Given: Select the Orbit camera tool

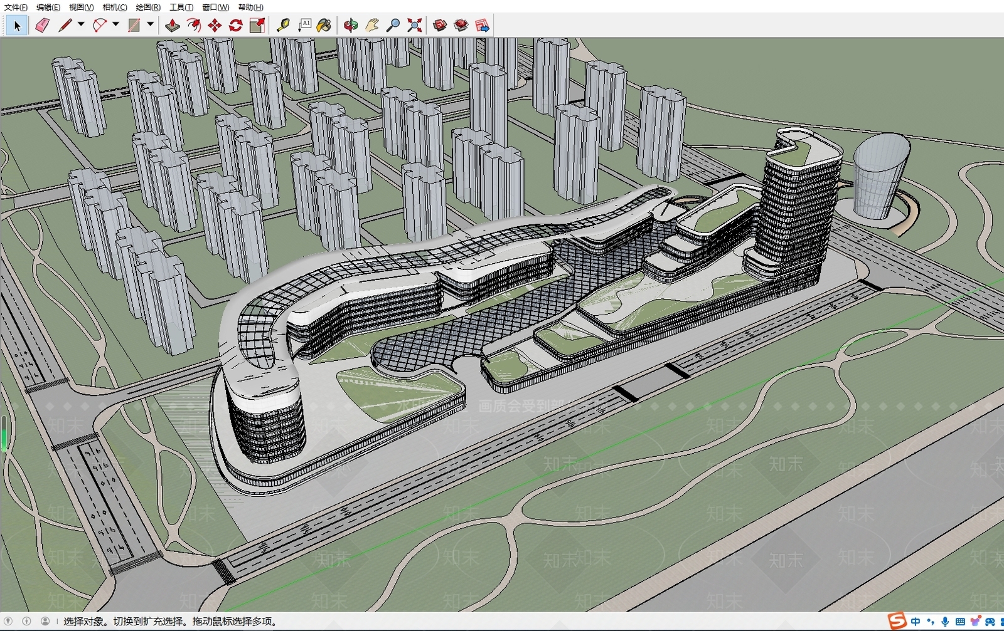Looking at the screenshot, I should pyautogui.click(x=351, y=26).
